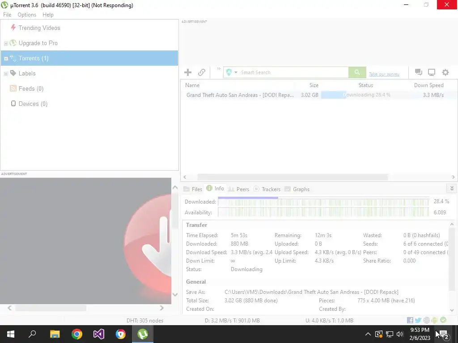Image resolution: width=458 pixels, height=343 pixels.
Task: Click the red hand advertisement image
Action: point(85,241)
